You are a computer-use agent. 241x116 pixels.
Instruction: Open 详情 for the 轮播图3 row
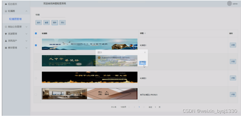pyautogui.click(x=233, y=78)
